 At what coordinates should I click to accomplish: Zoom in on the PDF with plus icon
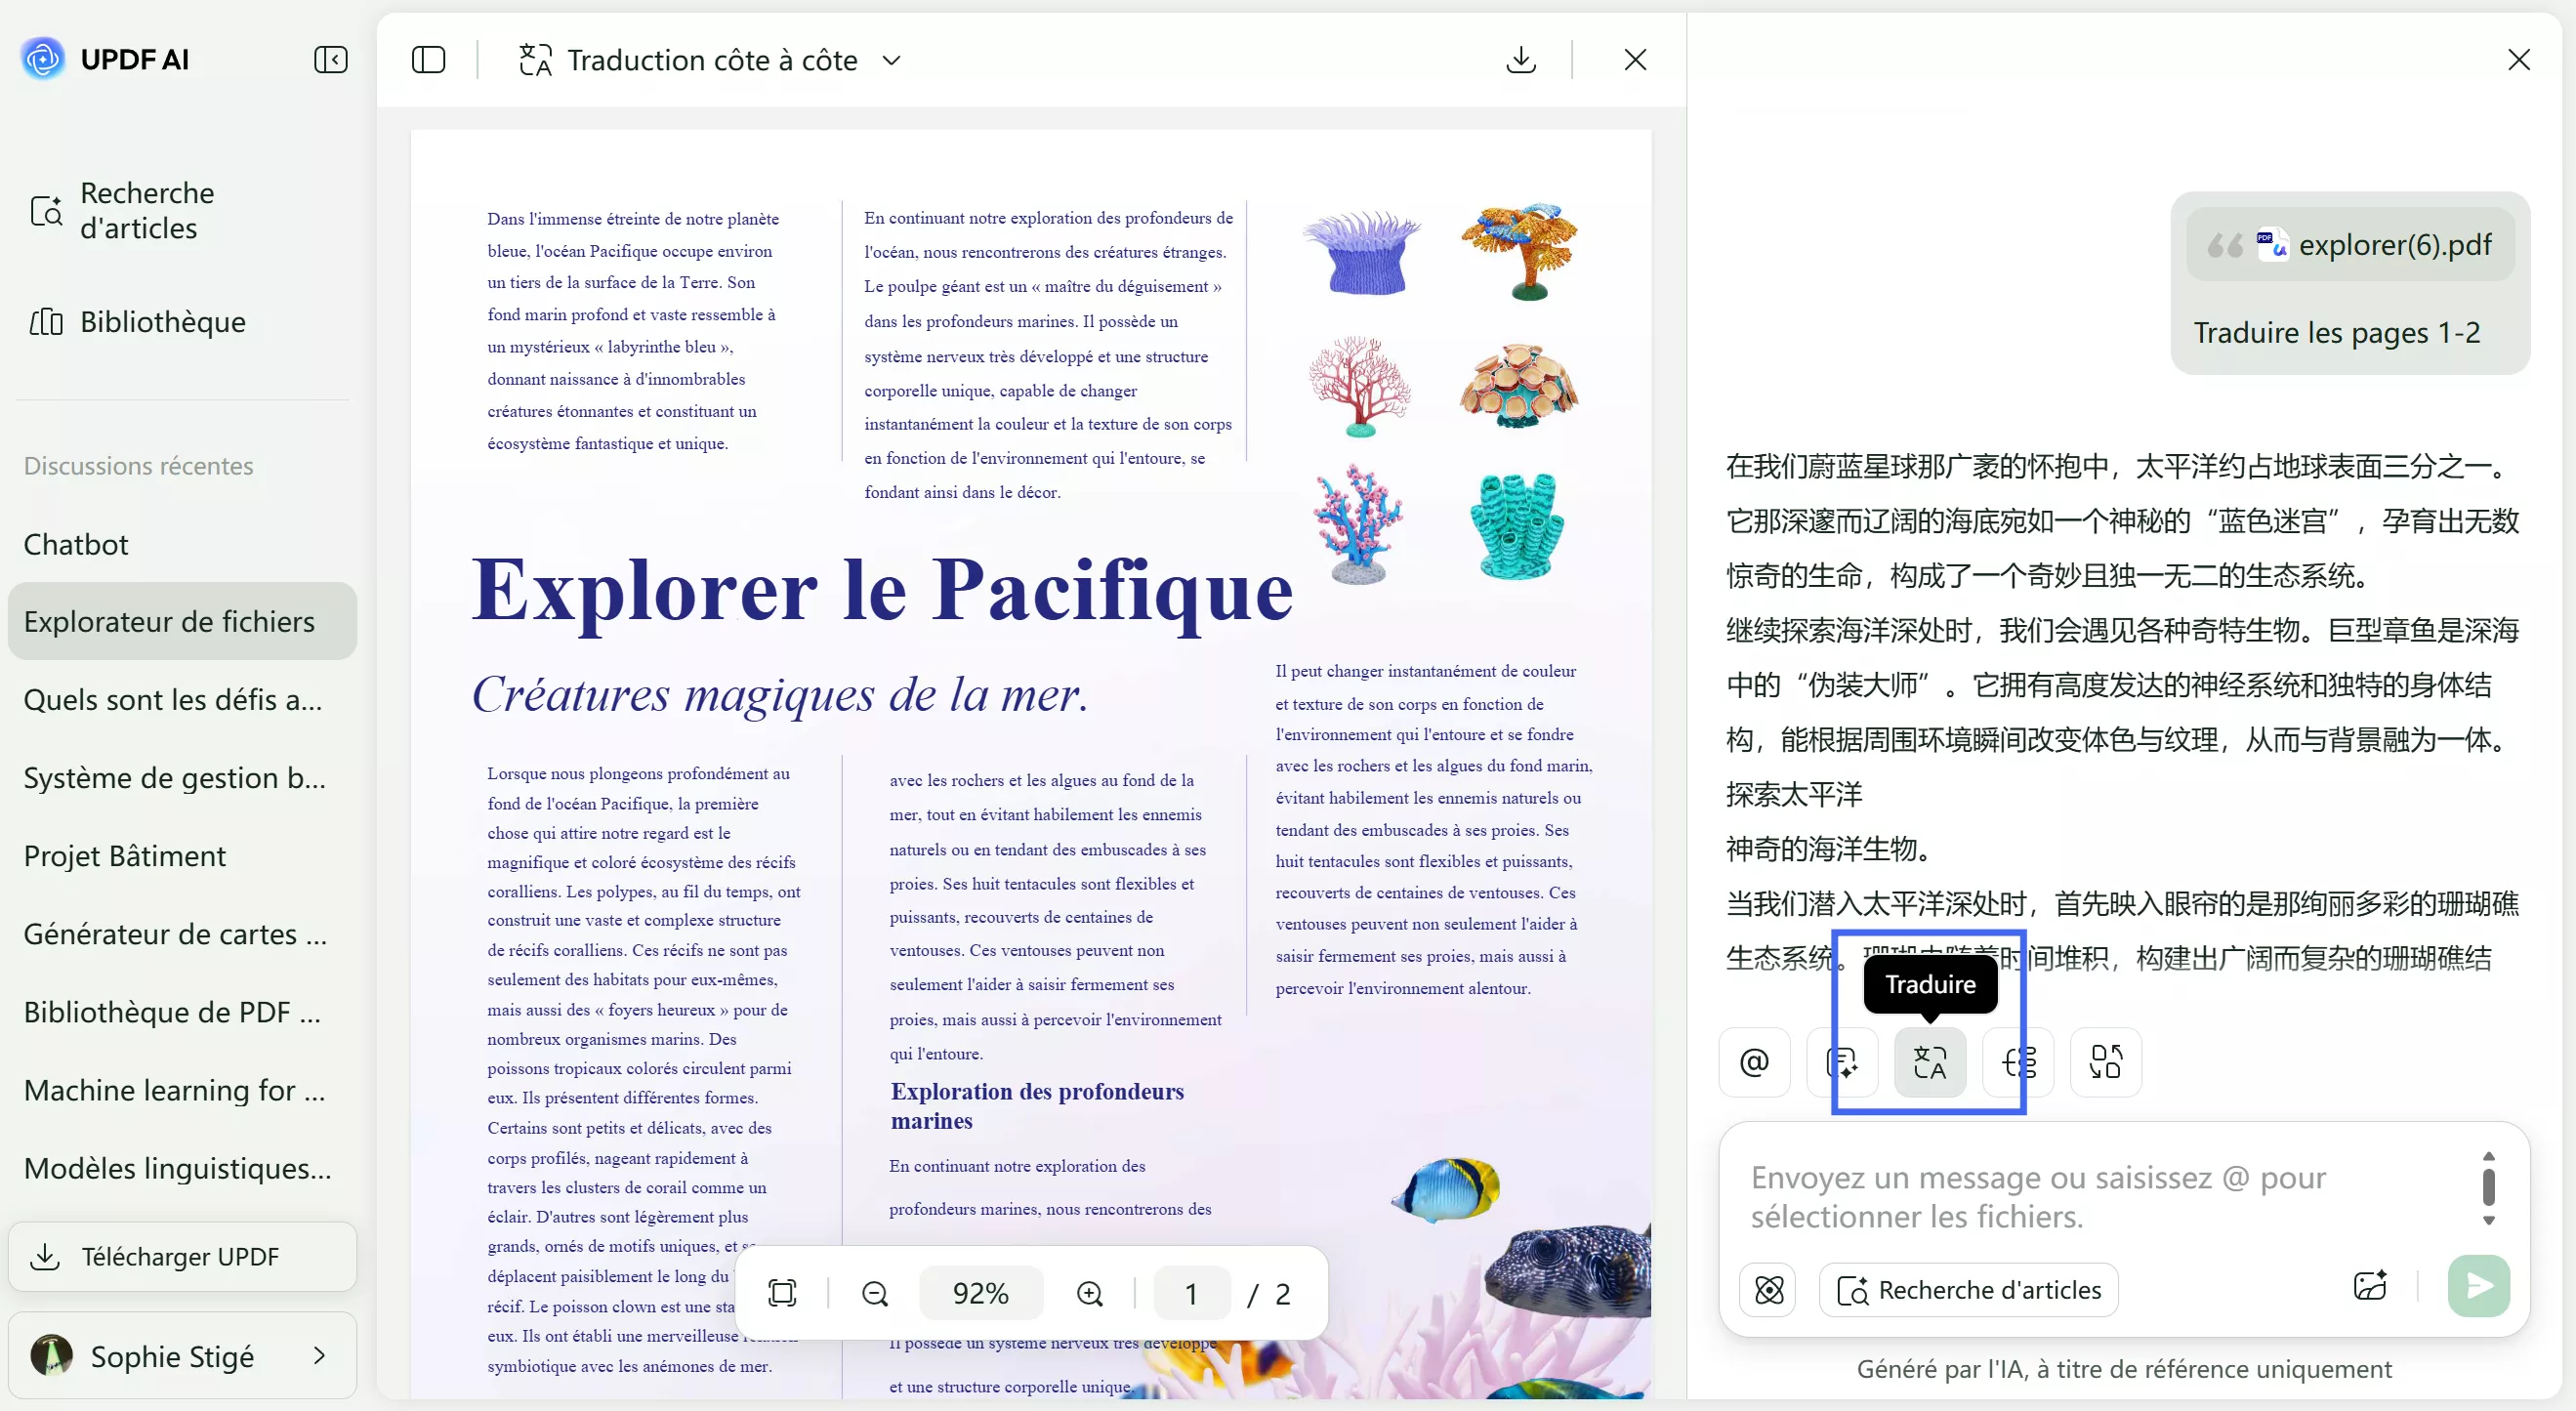click(x=1090, y=1292)
